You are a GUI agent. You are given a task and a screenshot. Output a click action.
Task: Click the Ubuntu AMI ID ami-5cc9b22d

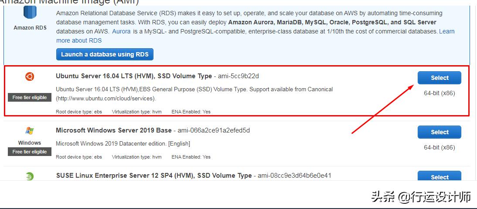coord(238,76)
